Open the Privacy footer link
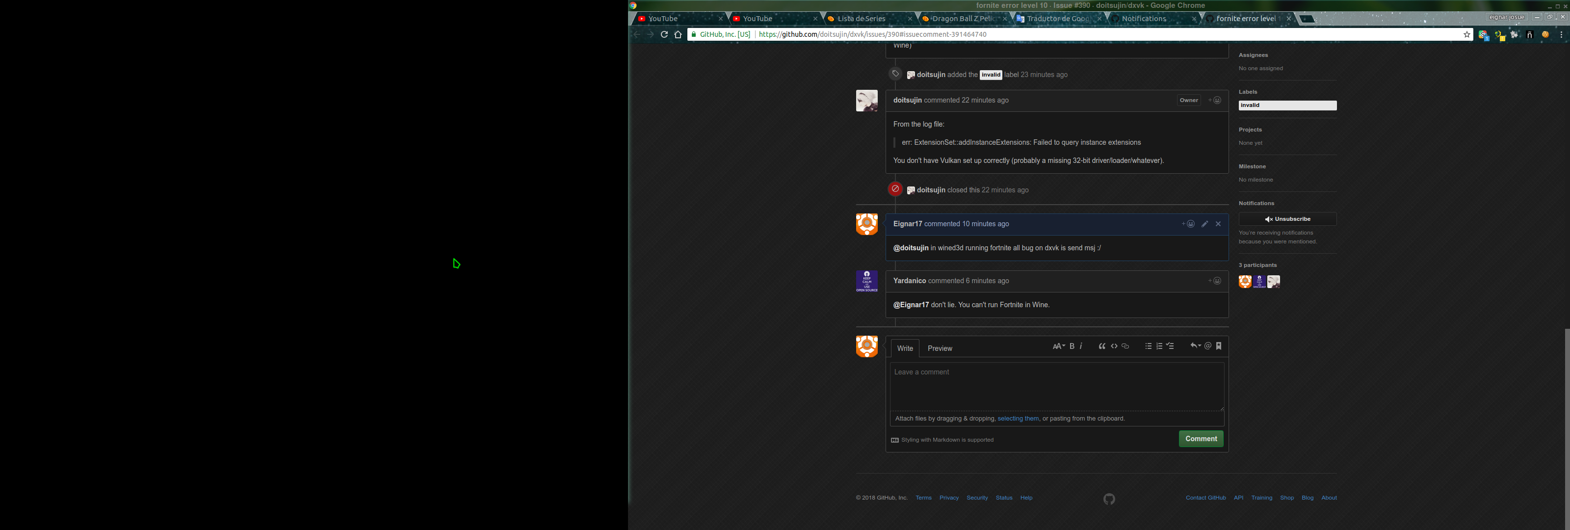Viewport: 1570px width, 530px height. pyautogui.click(x=949, y=498)
